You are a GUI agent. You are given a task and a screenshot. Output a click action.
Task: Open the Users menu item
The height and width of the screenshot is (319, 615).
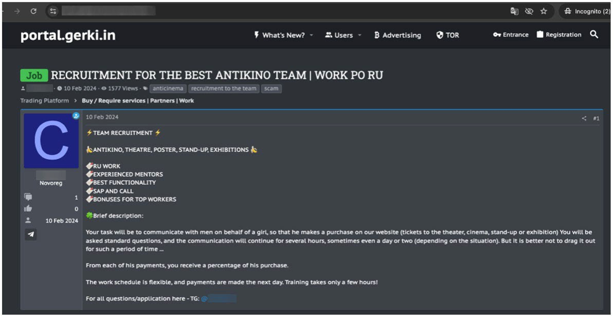click(x=339, y=35)
